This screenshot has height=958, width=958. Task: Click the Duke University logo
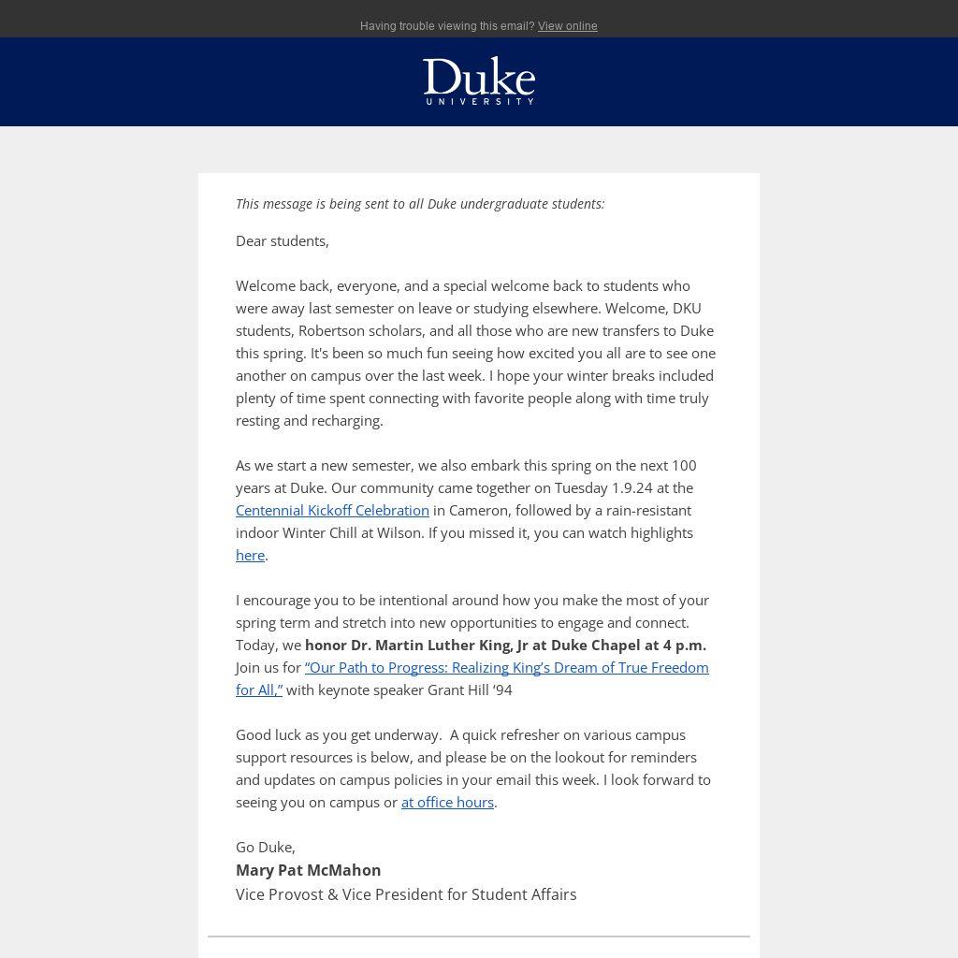pos(478,81)
